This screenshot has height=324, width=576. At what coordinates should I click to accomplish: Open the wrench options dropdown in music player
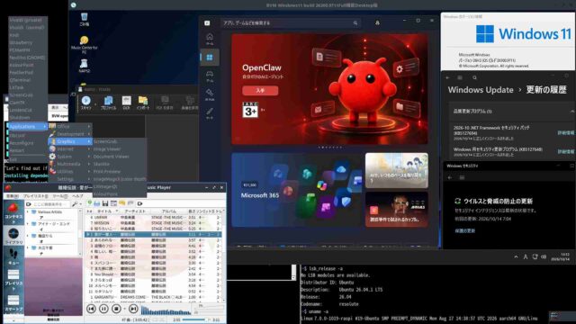click(76, 204)
